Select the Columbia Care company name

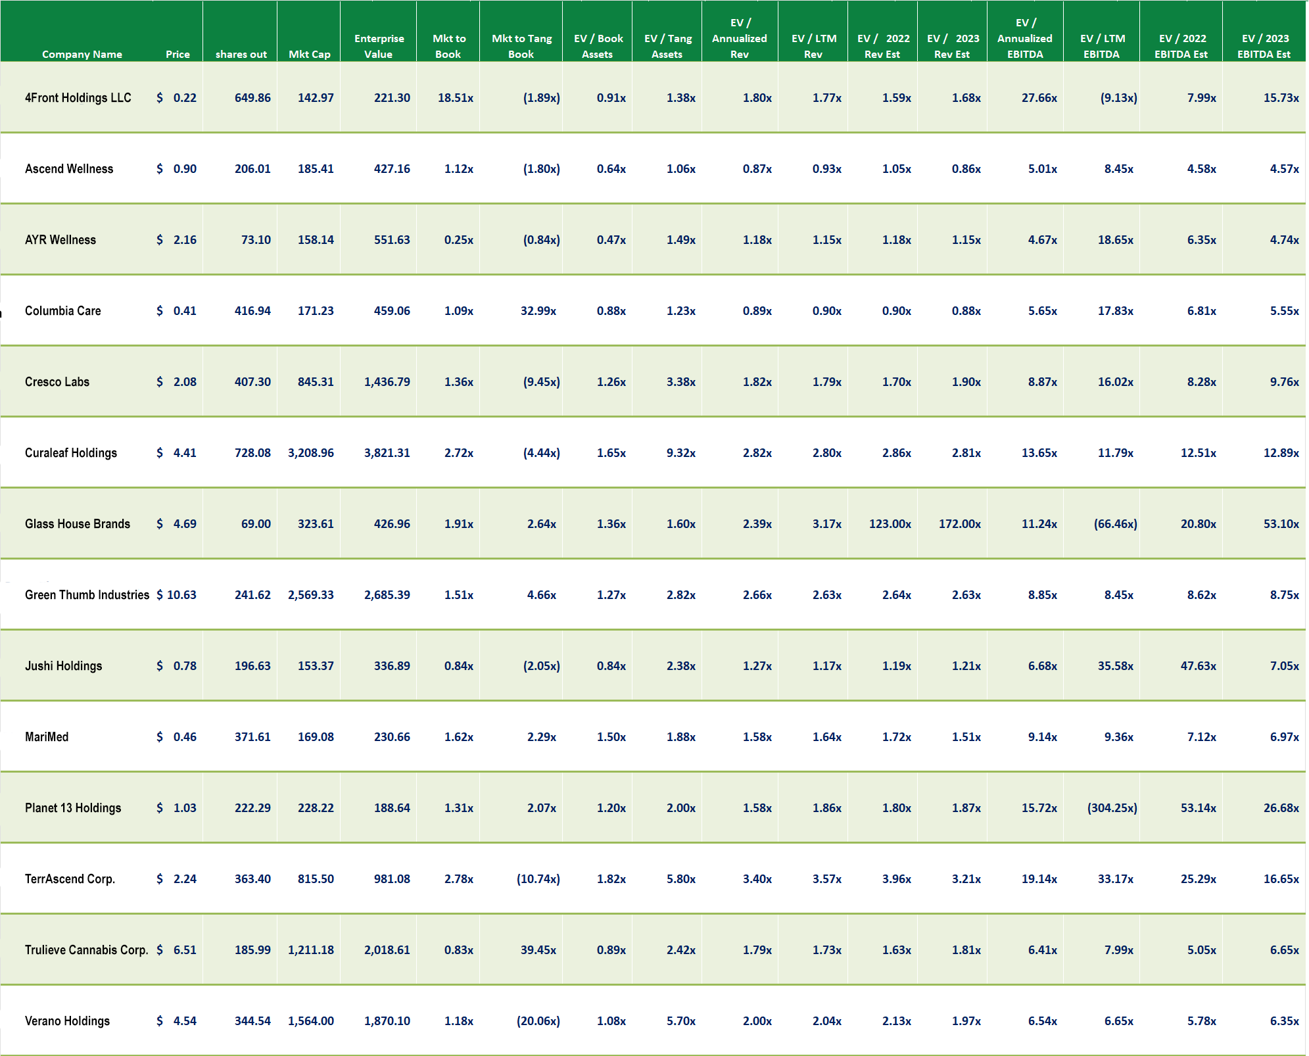(x=63, y=311)
